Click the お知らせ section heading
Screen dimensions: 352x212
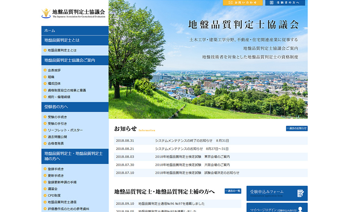coord(125,129)
